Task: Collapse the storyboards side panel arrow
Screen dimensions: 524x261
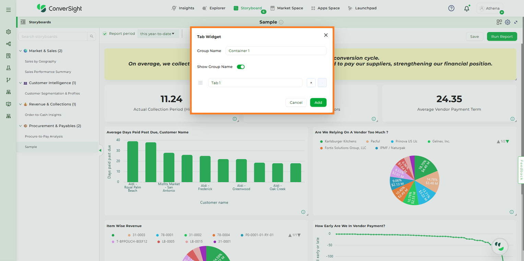Action: pos(100,150)
